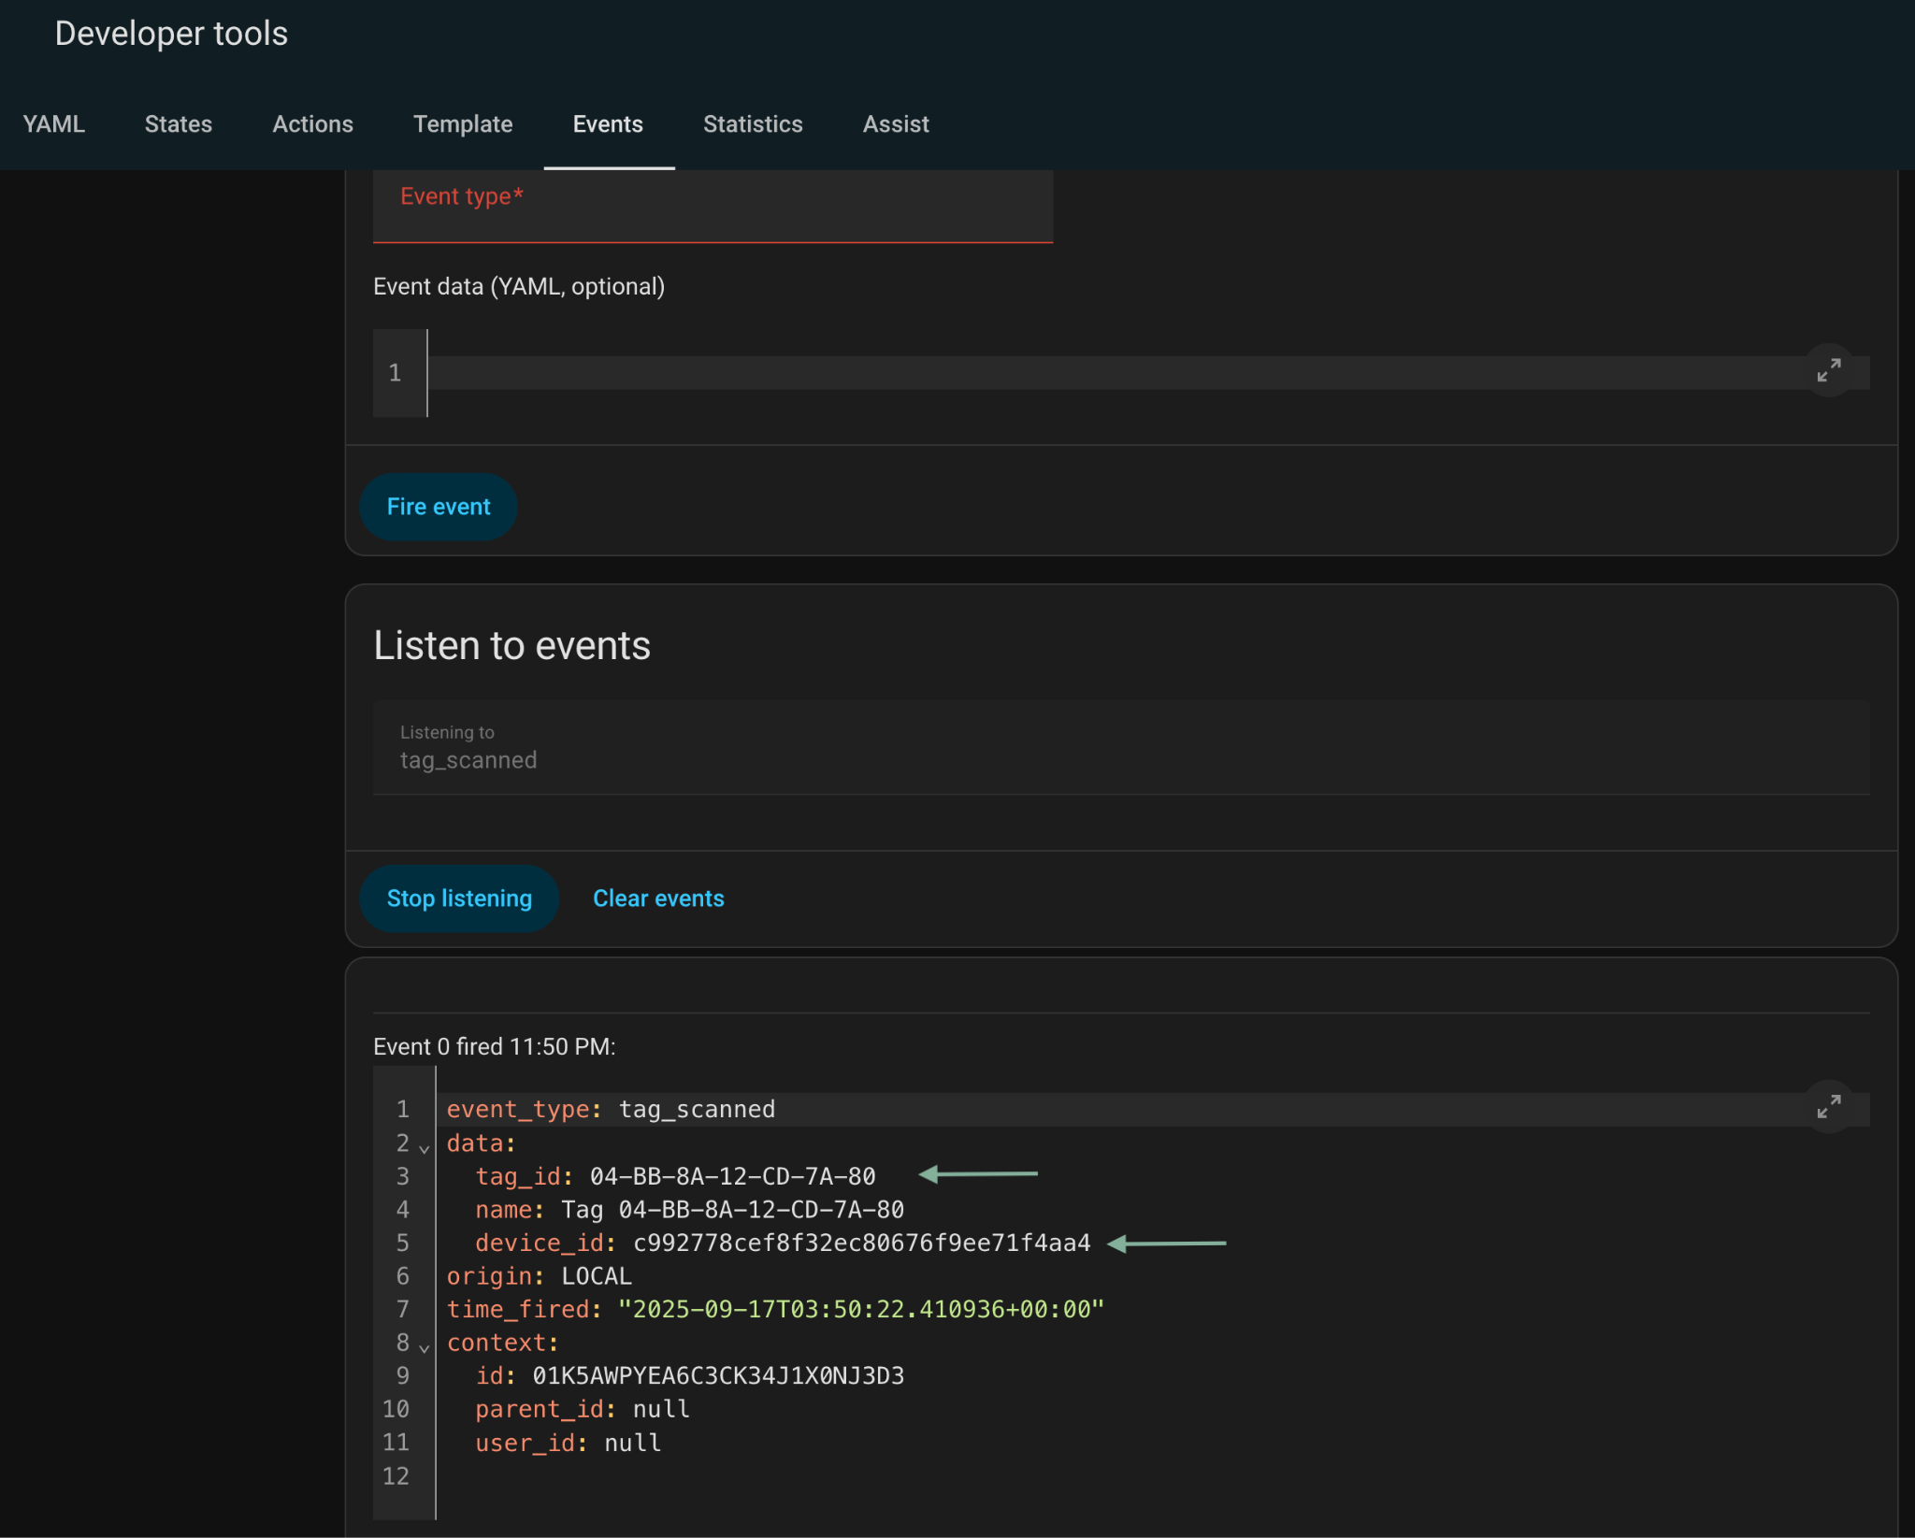Collapse the data block fold arrow
This screenshot has width=1915, height=1538.
425,1148
